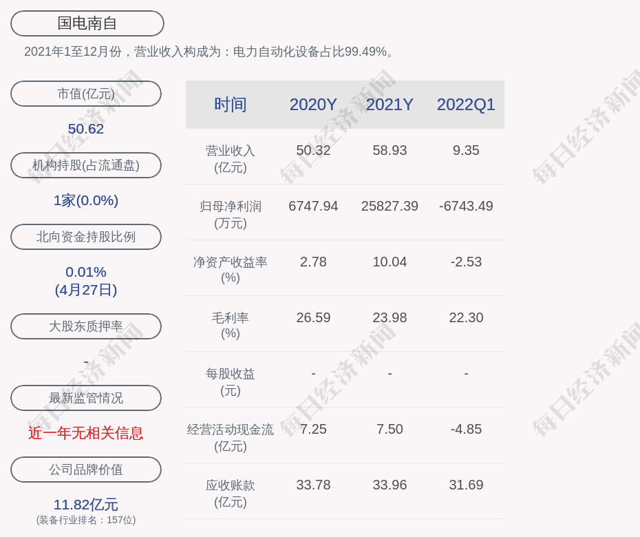Select net profit value -6743.49
This screenshot has height=537, width=640.
tap(466, 207)
